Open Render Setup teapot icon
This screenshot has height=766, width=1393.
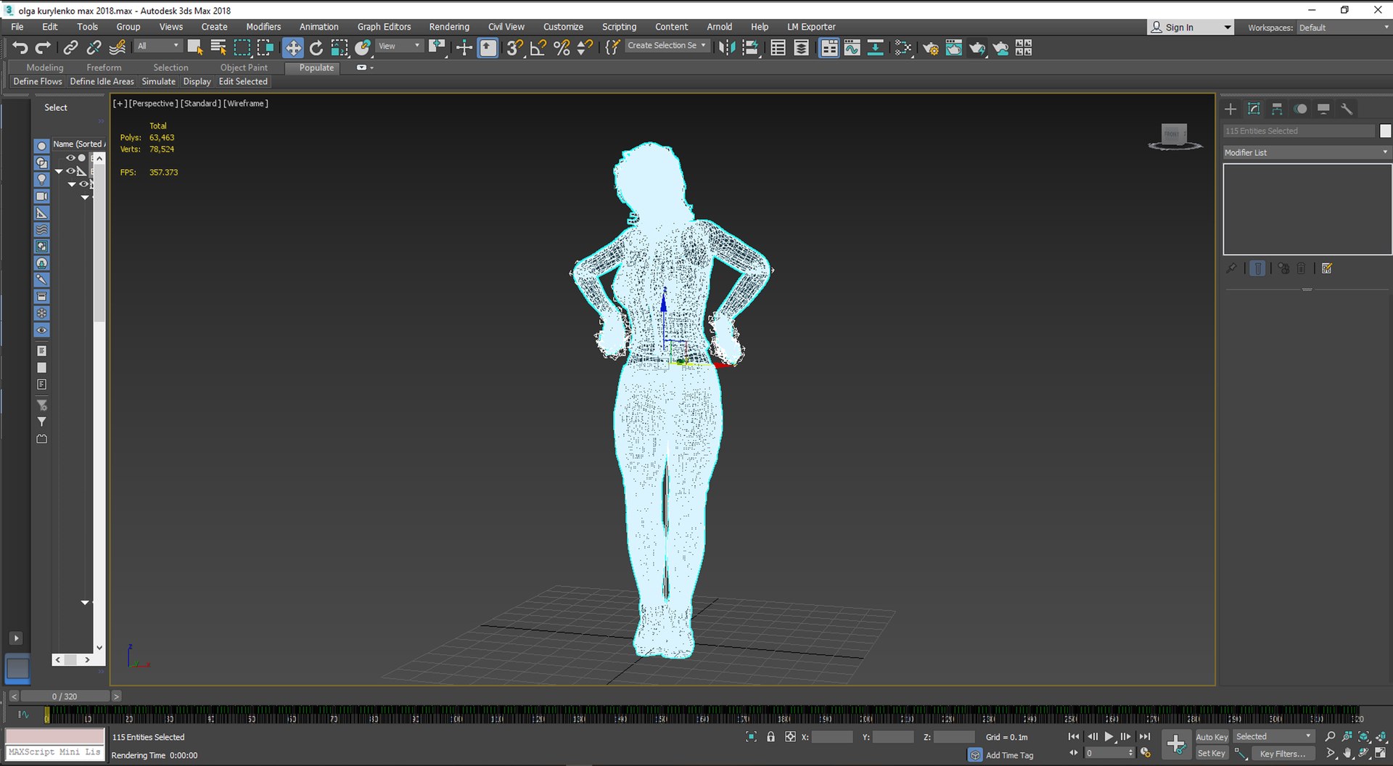click(x=930, y=48)
